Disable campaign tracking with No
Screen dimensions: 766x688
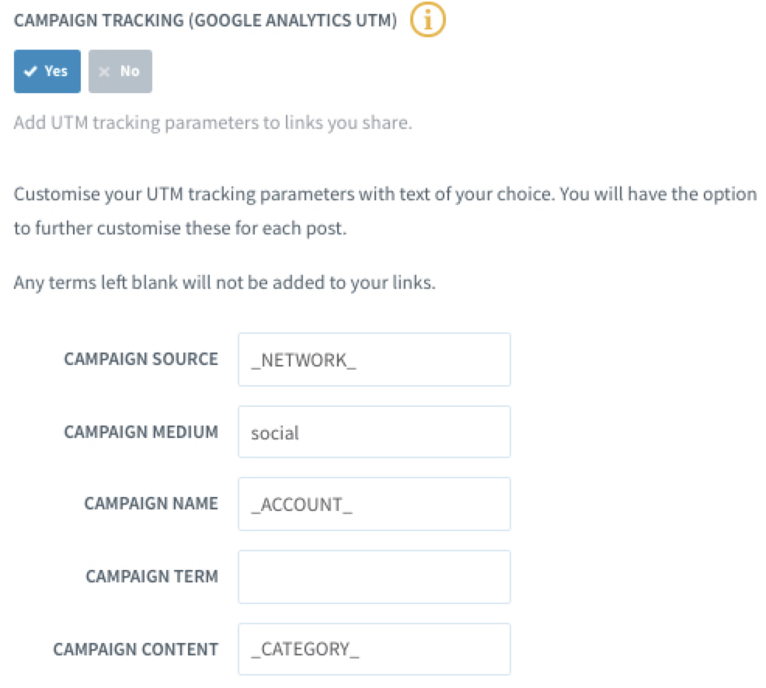click(x=120, y=71)
